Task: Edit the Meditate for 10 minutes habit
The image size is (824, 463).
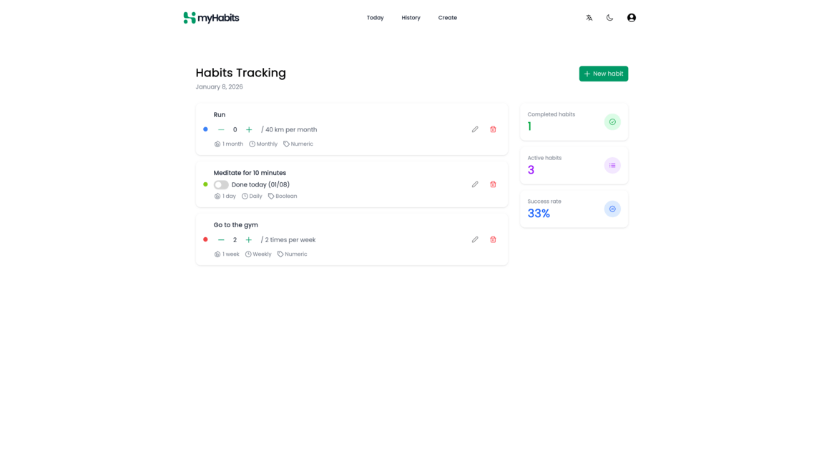Action: point(475,184)
